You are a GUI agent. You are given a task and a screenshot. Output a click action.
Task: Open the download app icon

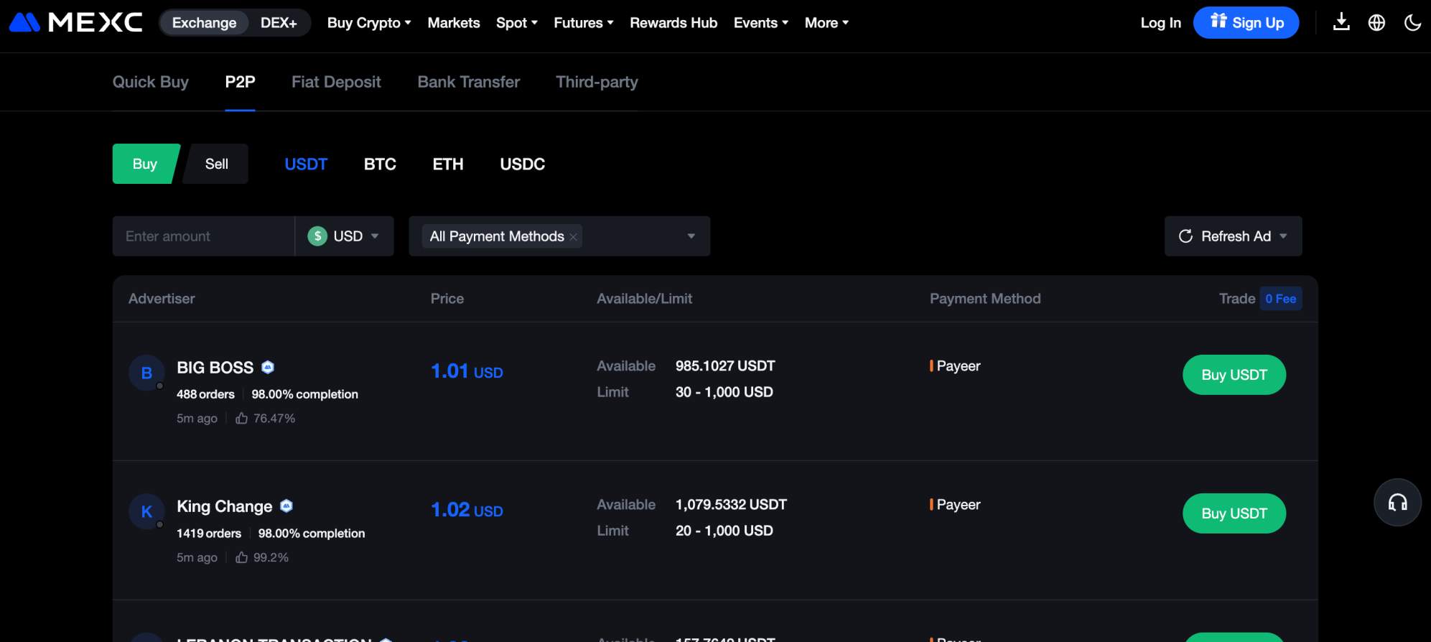tap(1341, 22)
